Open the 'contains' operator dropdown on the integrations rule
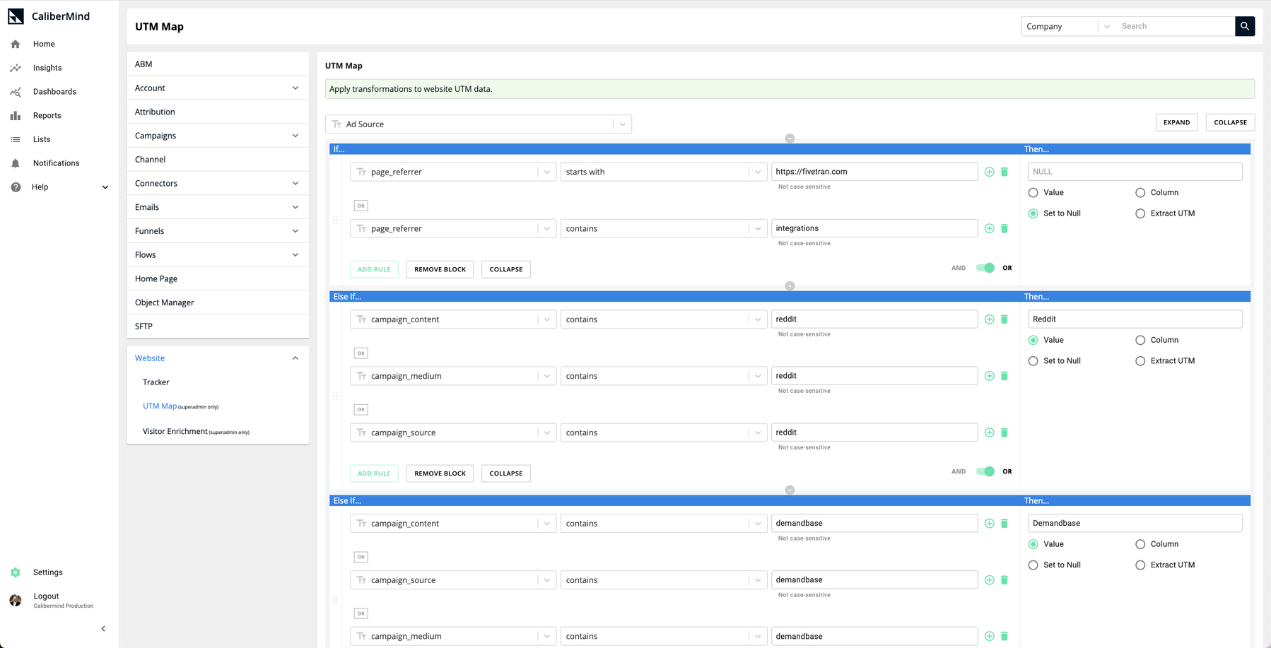This screenshot has height=648, width=1271. pyautogui.click(x=664, y=228)
